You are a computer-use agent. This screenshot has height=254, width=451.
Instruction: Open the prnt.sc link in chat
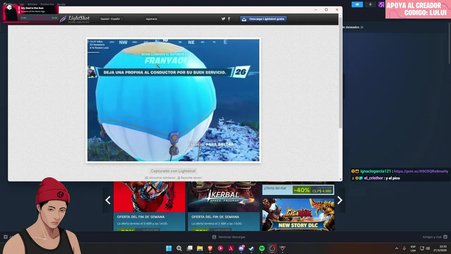pos(421,171)
